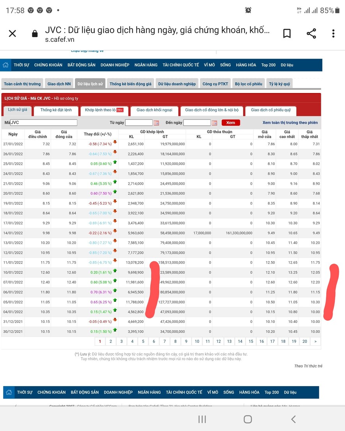Open Tỷ lệ ký quỹ tab
The width and height of the screenshot is (345, 431).
279,84
